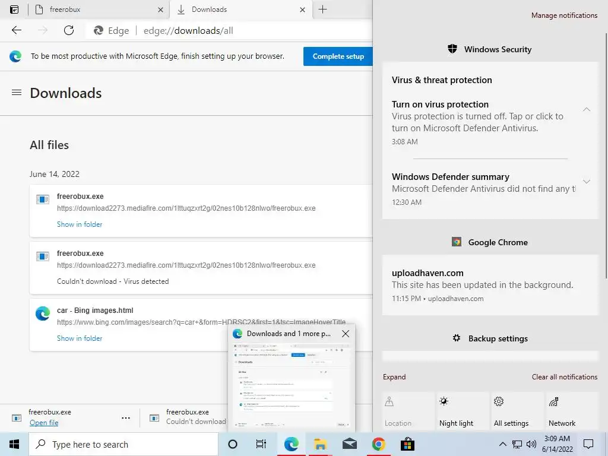Reload the page with the refresh icon

coord(69,30)
